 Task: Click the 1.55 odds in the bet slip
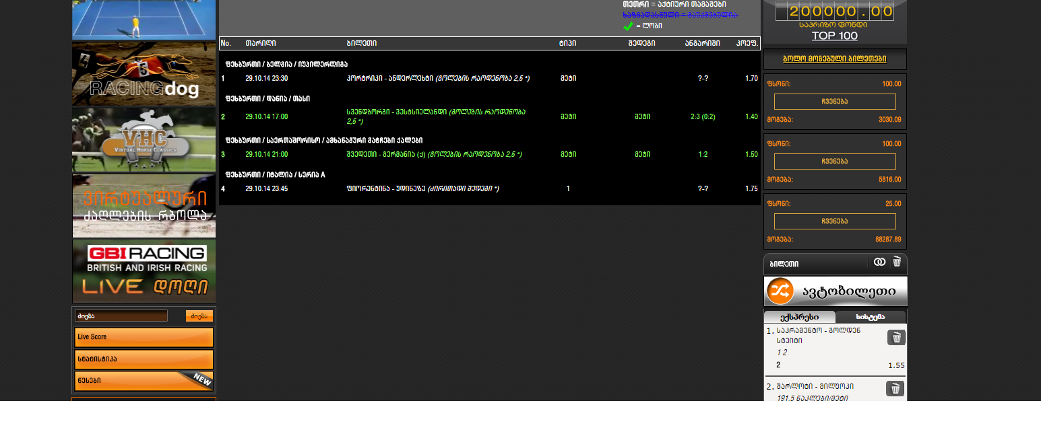895,365
